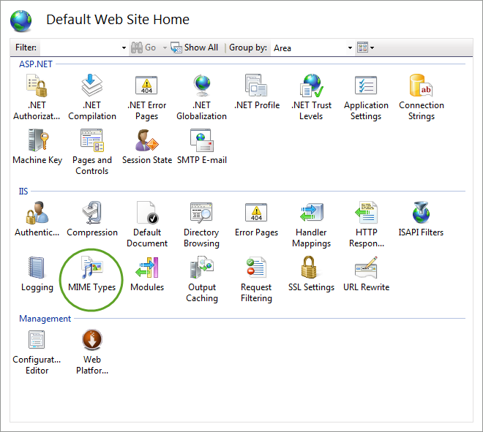The width and height of the screenshot is (483, 432).
Task: Open Session State feature
Action: (x=147, y=147)
